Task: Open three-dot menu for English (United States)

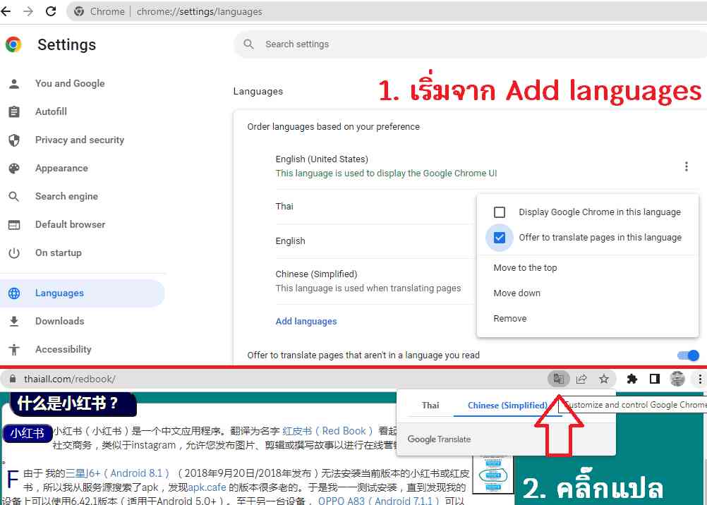Action: pyautogui.click(x=686, y=166)
